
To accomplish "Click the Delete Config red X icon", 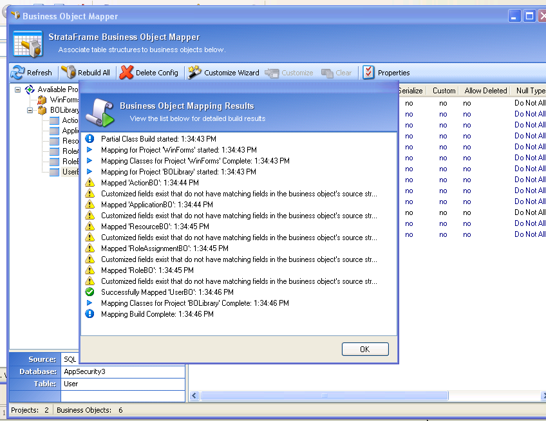I will 126,72.
